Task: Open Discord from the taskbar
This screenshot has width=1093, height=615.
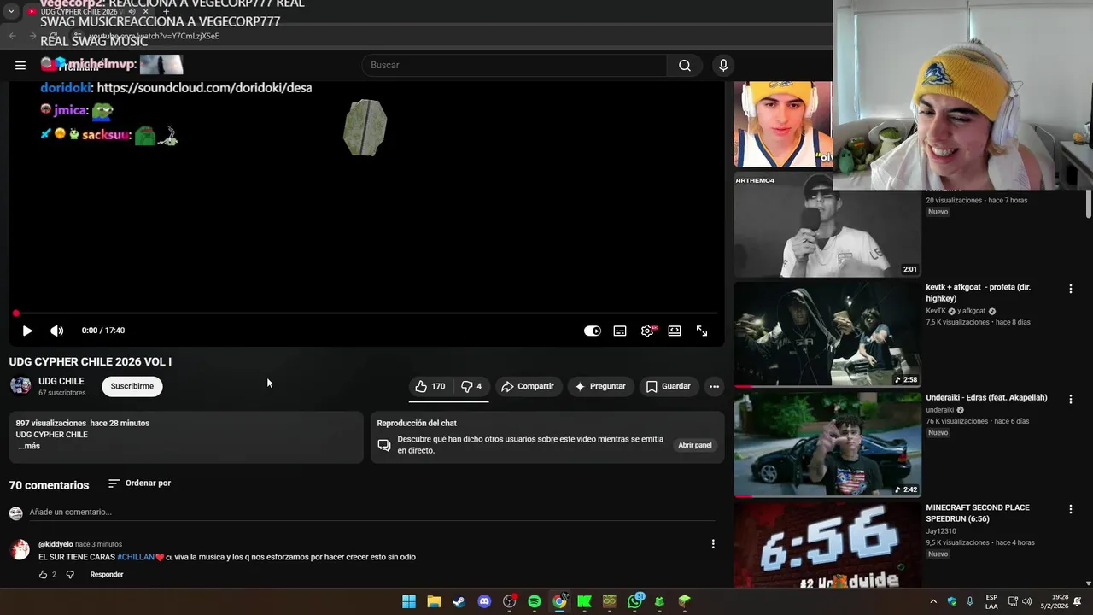Action: (484, 601)
